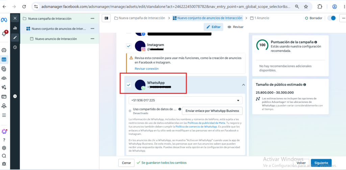Open the Meta logo home icon
346x170 pixels.
pyautogui.click(x=4, y=19)
